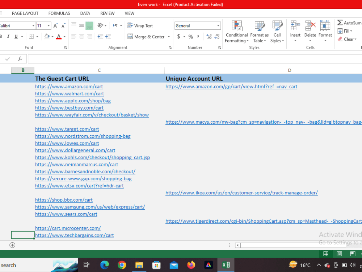Switch to Page Layout view in status bar

pyautogui.click(x=339, y=254)
